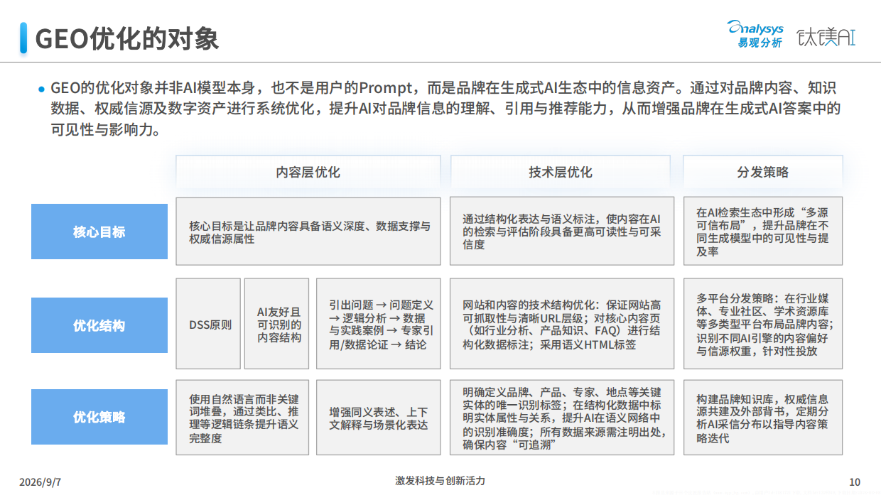Click the box starting 网站和内容的技术结构优化
The width and height of the screenshot is (881, 495).
563,324
